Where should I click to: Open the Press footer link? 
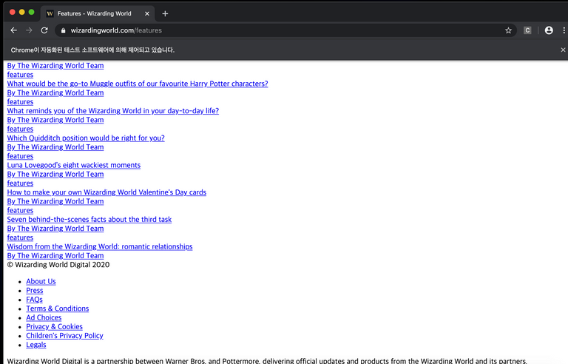pyautogui.click(x=35, y=291)
